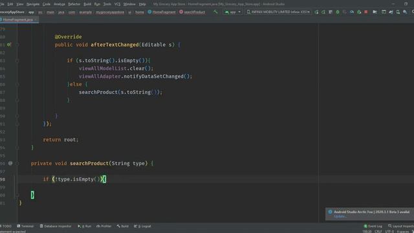The width and height of the screenshot is (414, 233).
Task: Click on 'return root;' code line
Action: pos(61,140)
